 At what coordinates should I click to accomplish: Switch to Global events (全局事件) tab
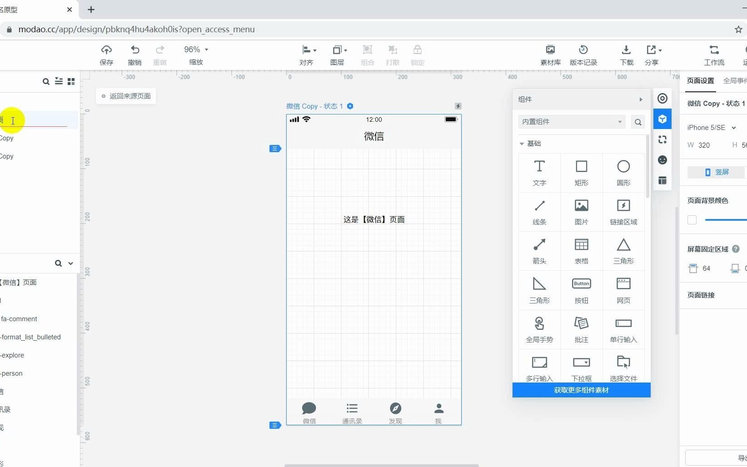(x=735, y=81)
